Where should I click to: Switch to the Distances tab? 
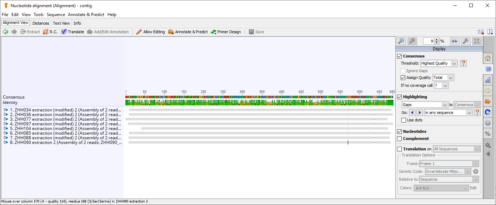click(x=41, y=23)
